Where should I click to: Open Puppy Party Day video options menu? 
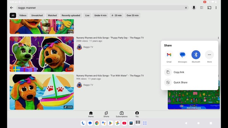(218, 38)
